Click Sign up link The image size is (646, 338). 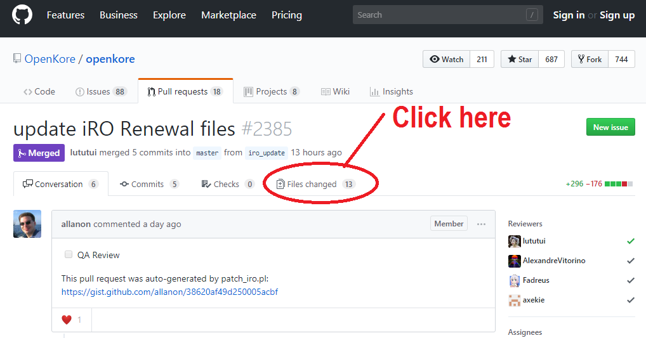point(617,15)
